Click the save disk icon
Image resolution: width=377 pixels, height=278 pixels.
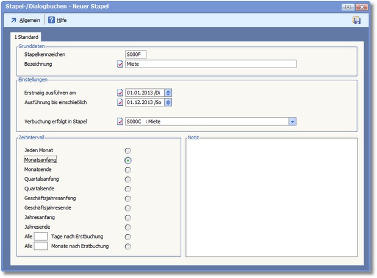point(356,21)
